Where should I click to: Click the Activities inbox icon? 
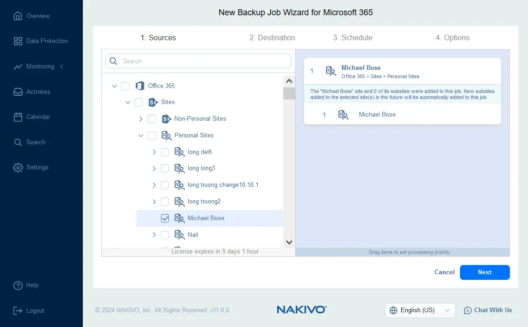coord(18,92)
